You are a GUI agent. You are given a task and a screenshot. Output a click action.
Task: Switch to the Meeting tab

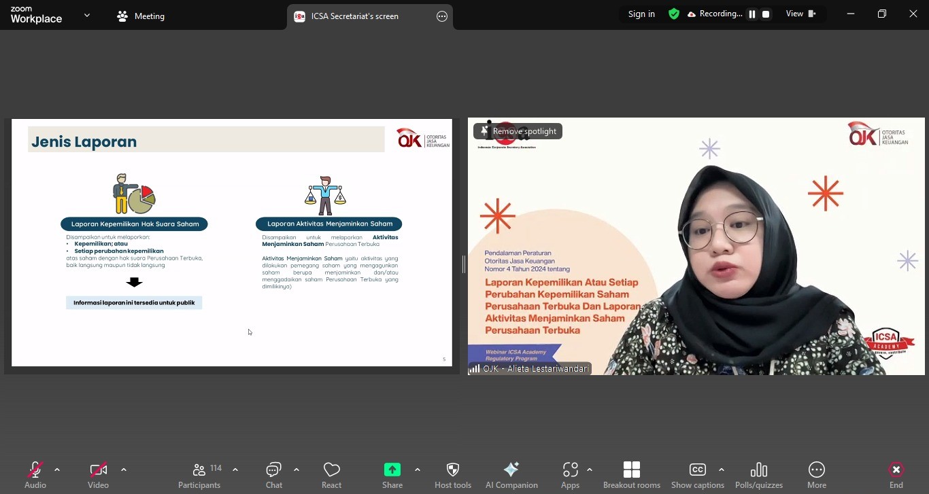[141, 16]
